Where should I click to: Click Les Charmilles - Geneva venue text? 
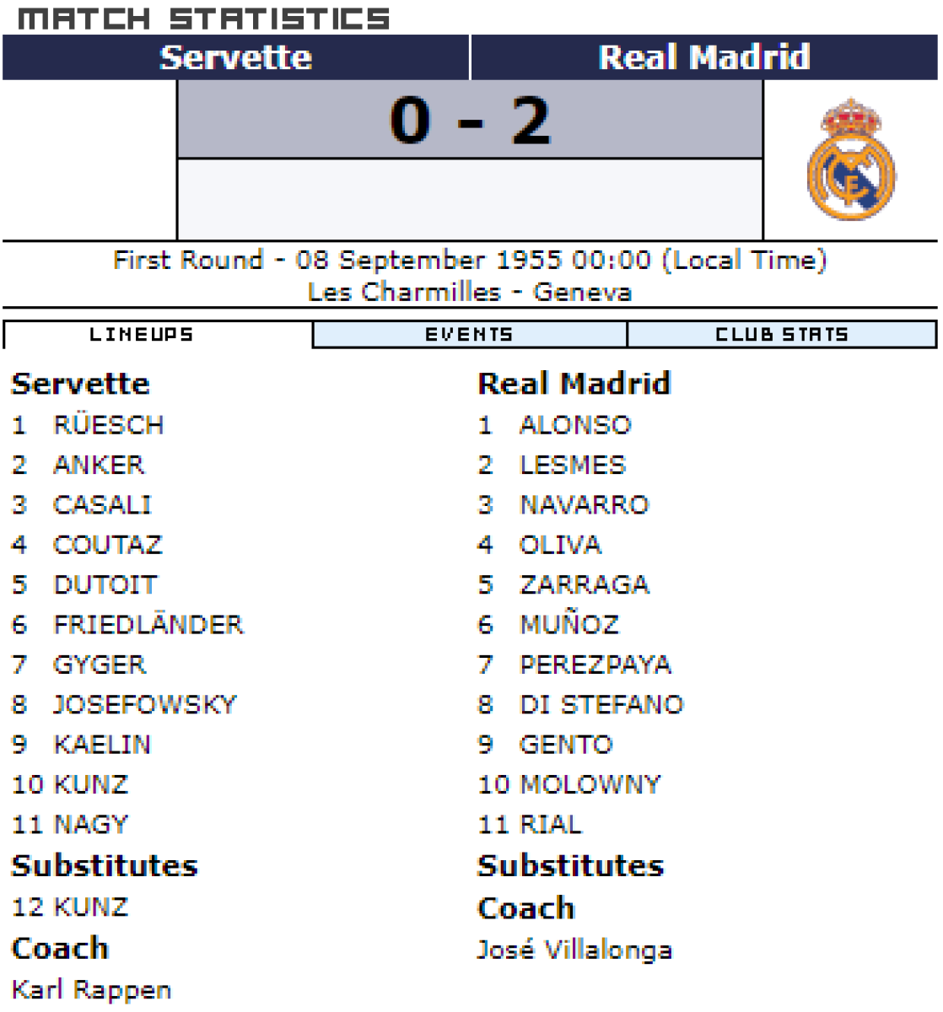tap(470, 292)
